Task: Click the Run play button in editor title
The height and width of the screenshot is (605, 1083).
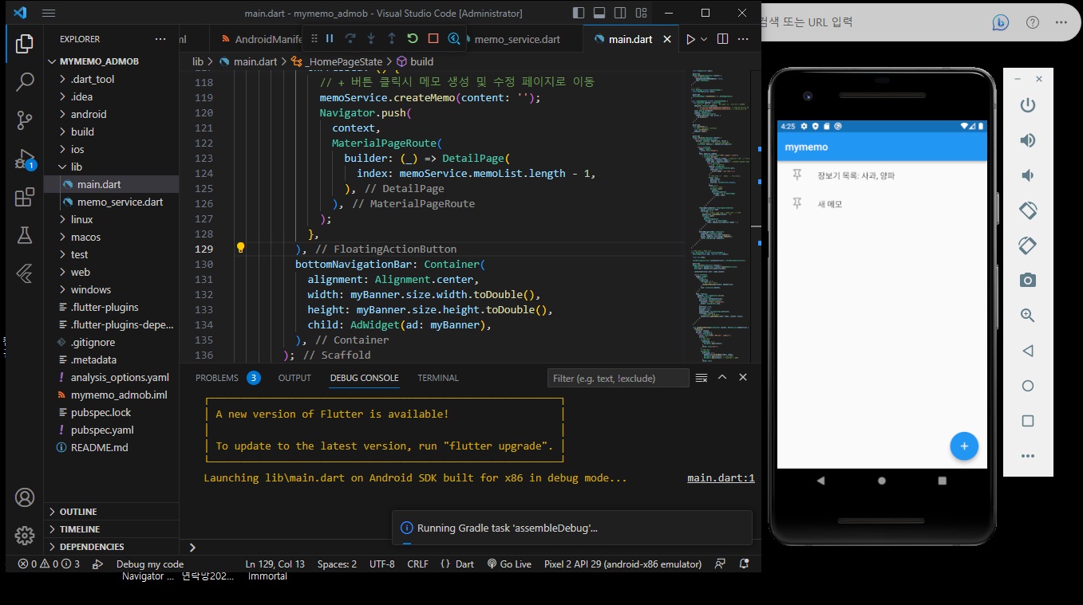Action: point(691,39)
